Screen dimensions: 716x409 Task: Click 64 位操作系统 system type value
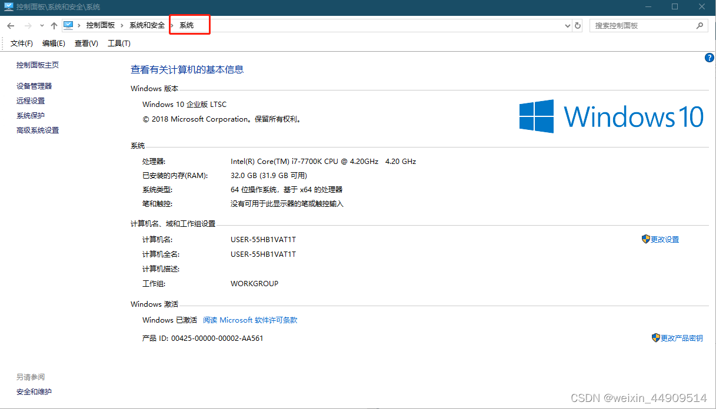[x=287, y=190]
